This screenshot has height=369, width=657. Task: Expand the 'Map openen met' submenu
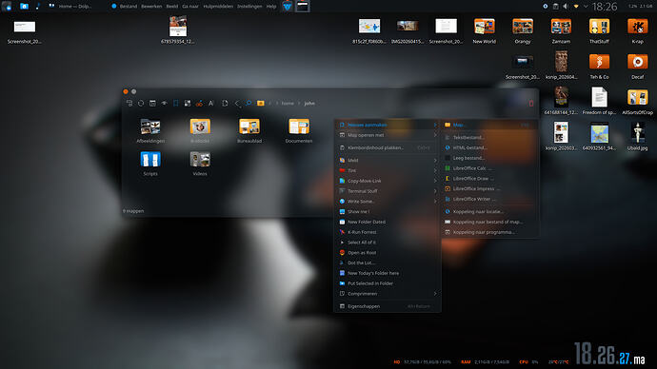[388, 135]
